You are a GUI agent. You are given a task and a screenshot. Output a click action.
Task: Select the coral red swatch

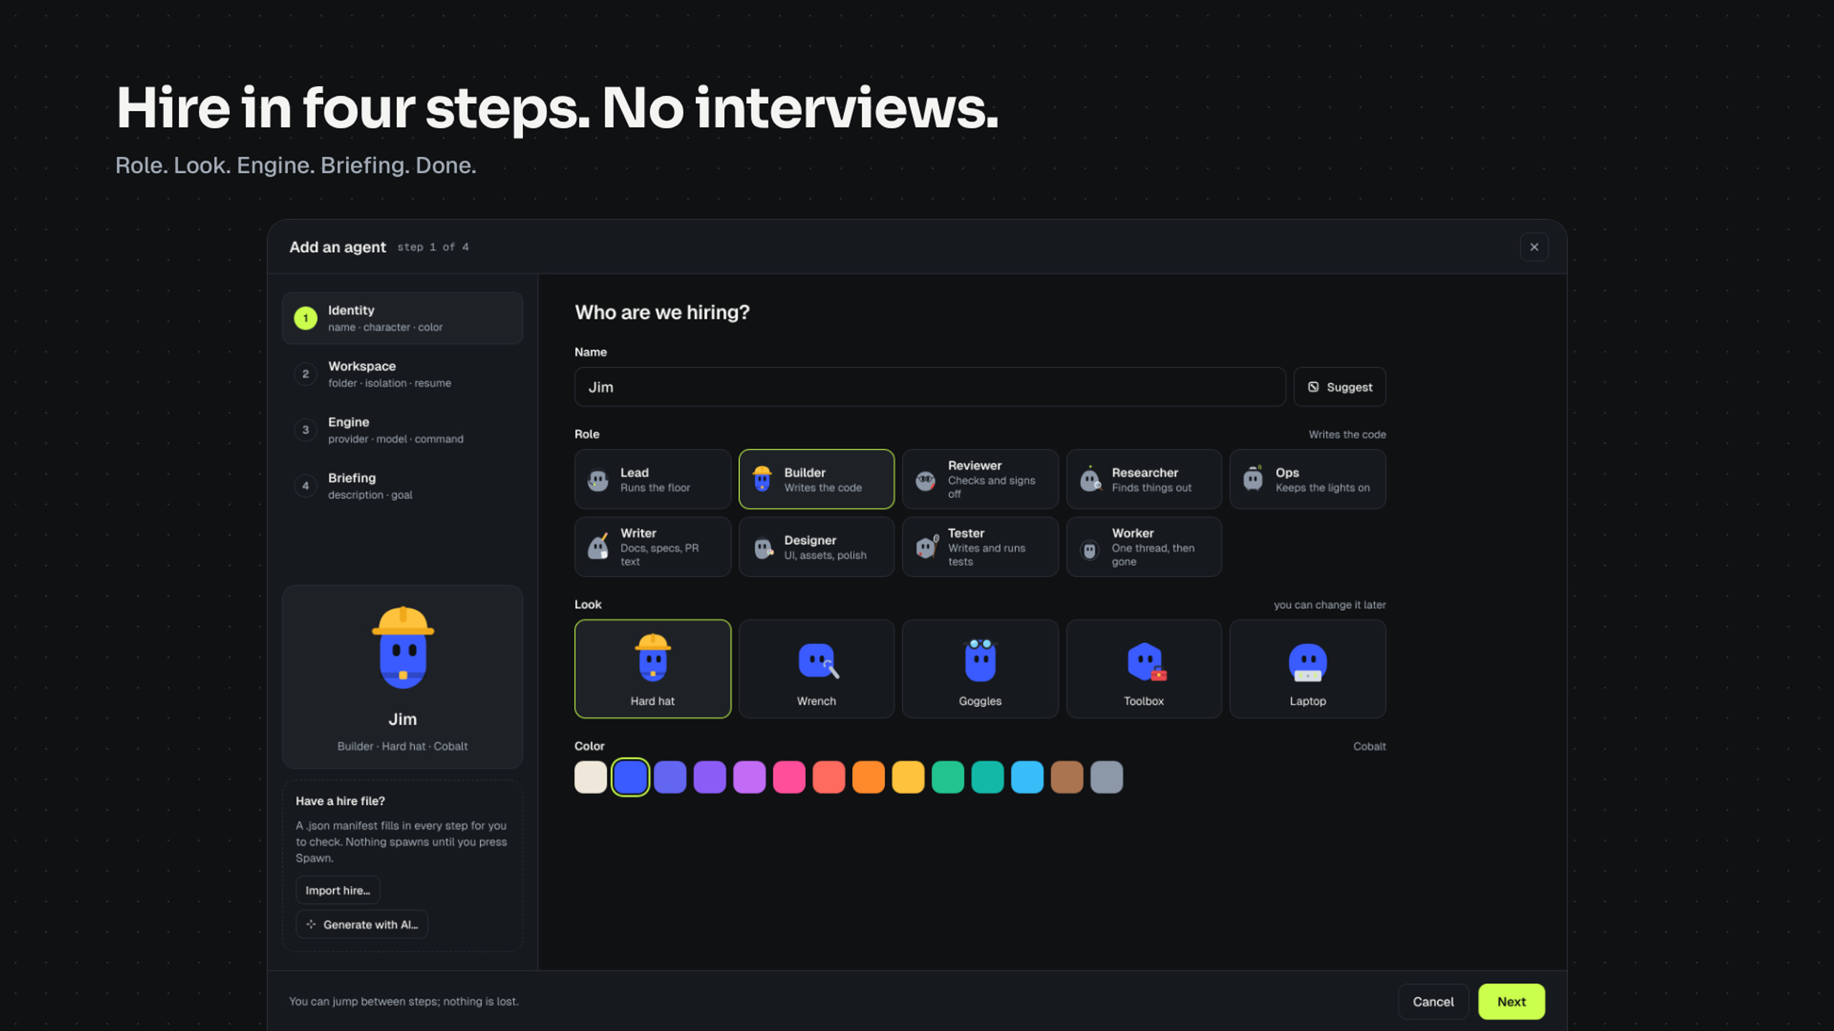(x=829, y=777)
